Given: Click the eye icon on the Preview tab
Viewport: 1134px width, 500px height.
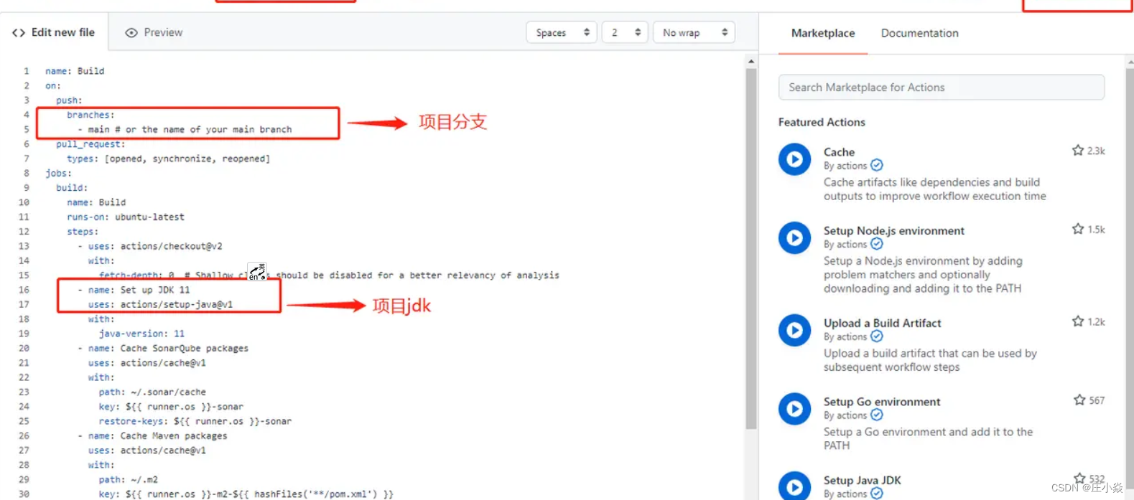Looking at the screenshot, I should click(131, 33).
